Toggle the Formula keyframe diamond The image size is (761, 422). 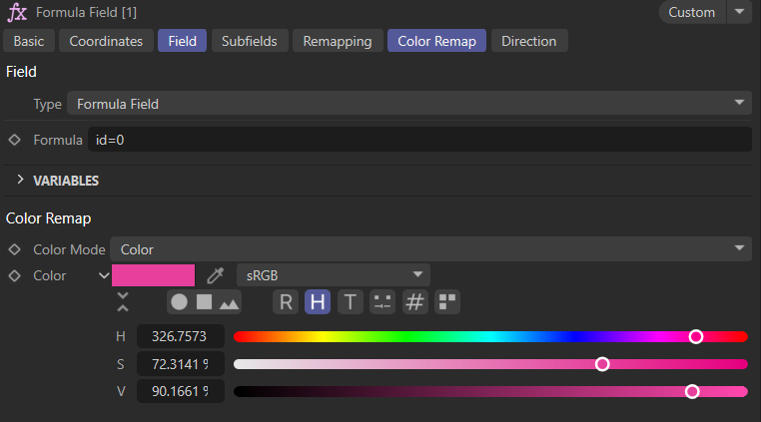click(14, 140)
